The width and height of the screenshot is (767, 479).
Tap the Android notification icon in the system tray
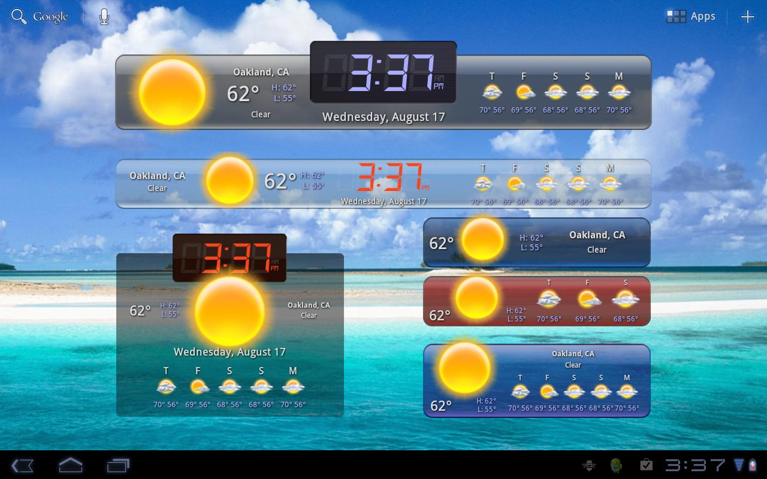(x=615, y=465)
